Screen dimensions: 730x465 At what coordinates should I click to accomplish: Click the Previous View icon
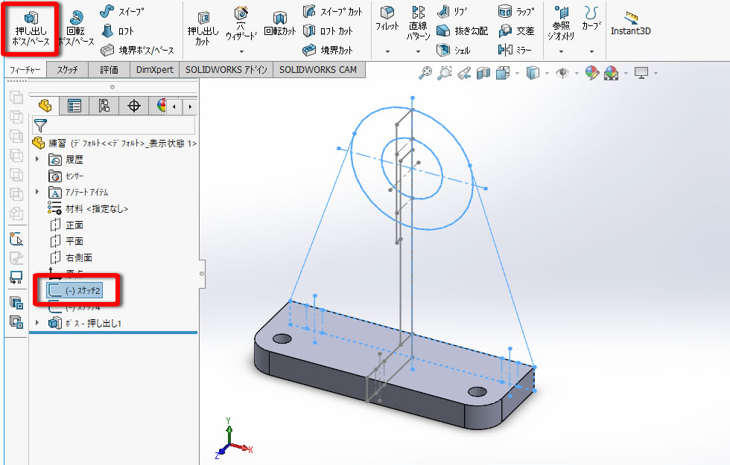click(x=464, y=73)
